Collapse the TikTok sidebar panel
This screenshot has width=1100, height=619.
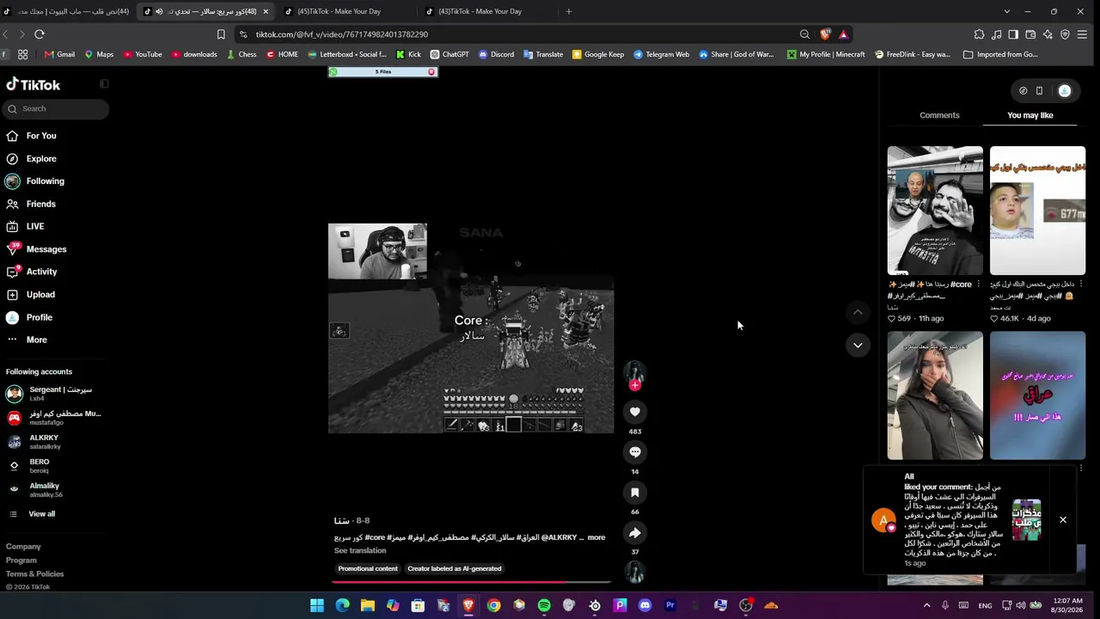[104, 84]
